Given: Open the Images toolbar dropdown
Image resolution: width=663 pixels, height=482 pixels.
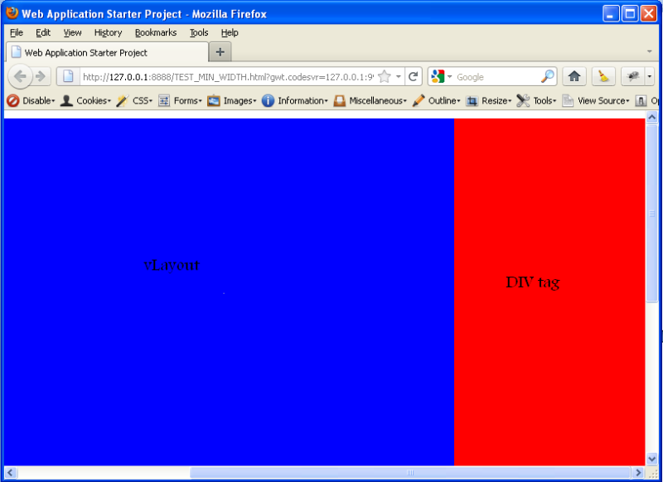Looking at the screenshot, I should point(232,101).
